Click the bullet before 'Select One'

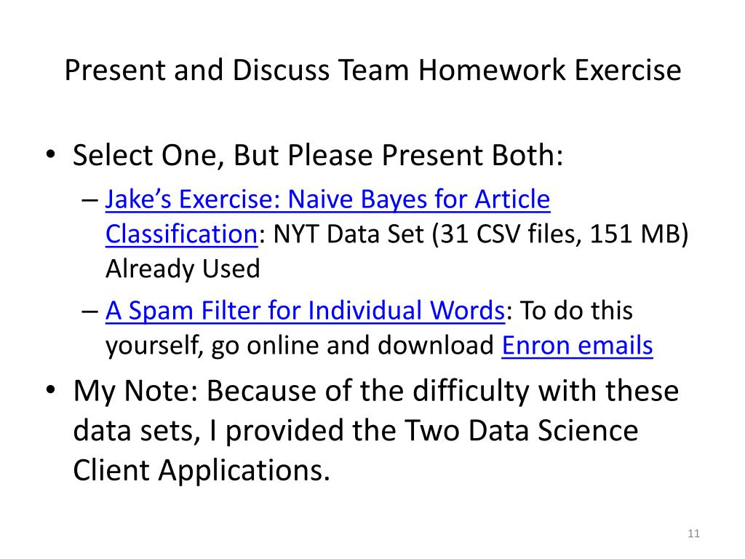coord(51,154)
